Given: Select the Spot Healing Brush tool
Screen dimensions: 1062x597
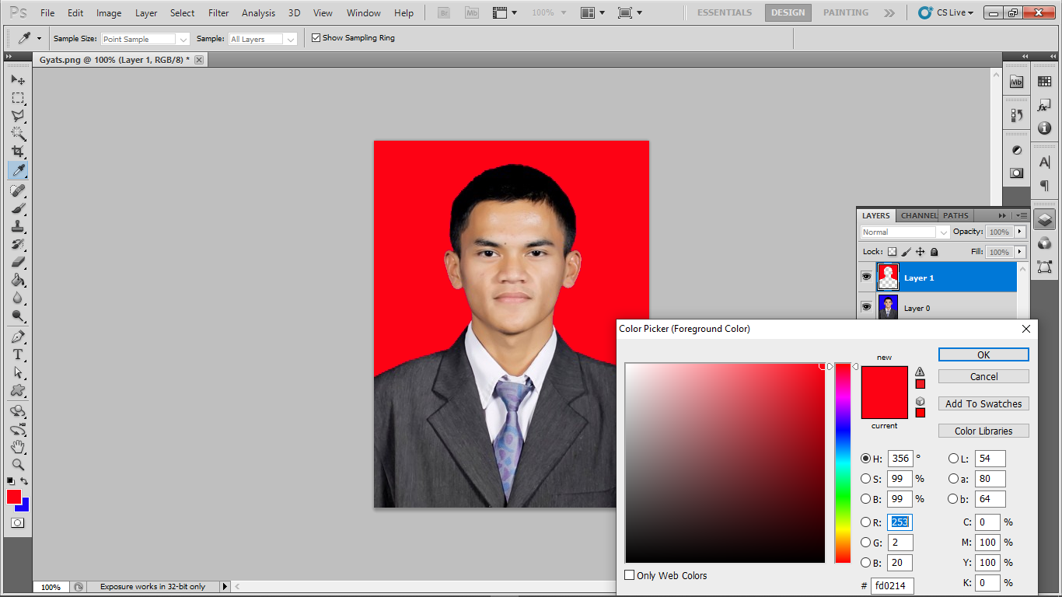Looking at the screenshot, I should point(18,190).
